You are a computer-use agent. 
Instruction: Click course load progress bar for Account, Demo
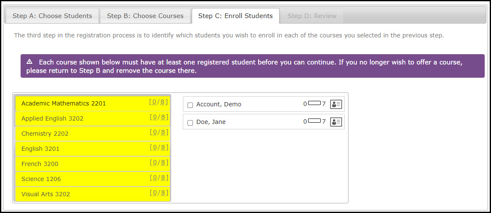[314, 103]
